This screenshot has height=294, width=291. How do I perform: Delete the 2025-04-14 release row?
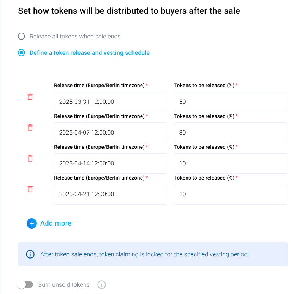(30, 158)
